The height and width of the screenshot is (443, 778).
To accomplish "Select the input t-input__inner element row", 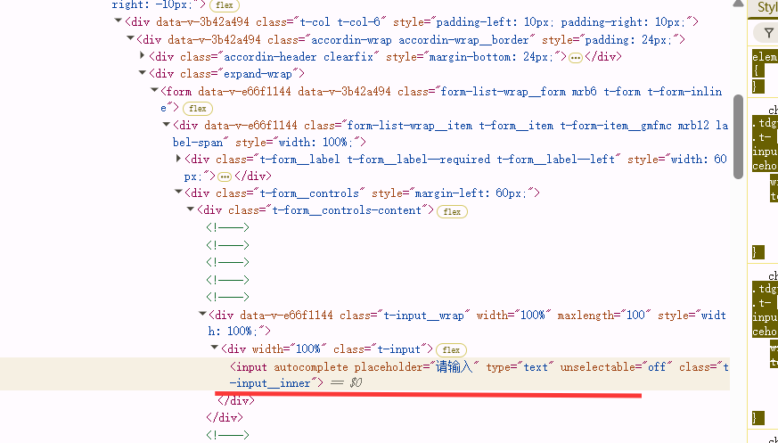I will (x=364, y=374).
